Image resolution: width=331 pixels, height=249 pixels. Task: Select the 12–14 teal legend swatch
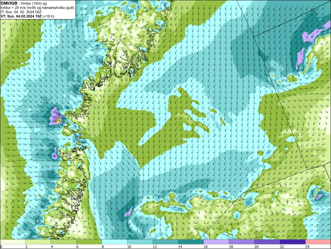[x=165, y=242]
